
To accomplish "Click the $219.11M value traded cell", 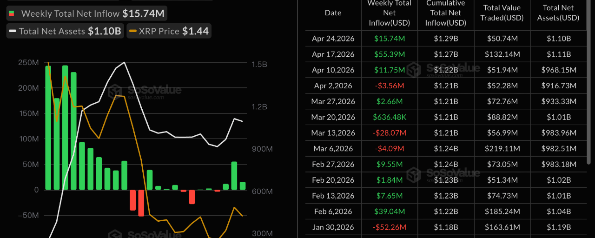I will pos(502,149).
